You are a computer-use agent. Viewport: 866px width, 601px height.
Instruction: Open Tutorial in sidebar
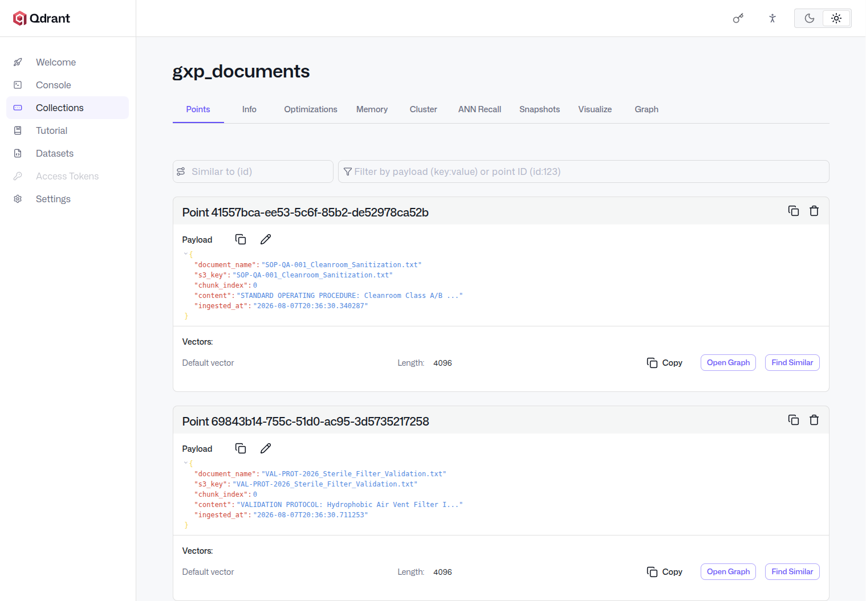[67, 130]
